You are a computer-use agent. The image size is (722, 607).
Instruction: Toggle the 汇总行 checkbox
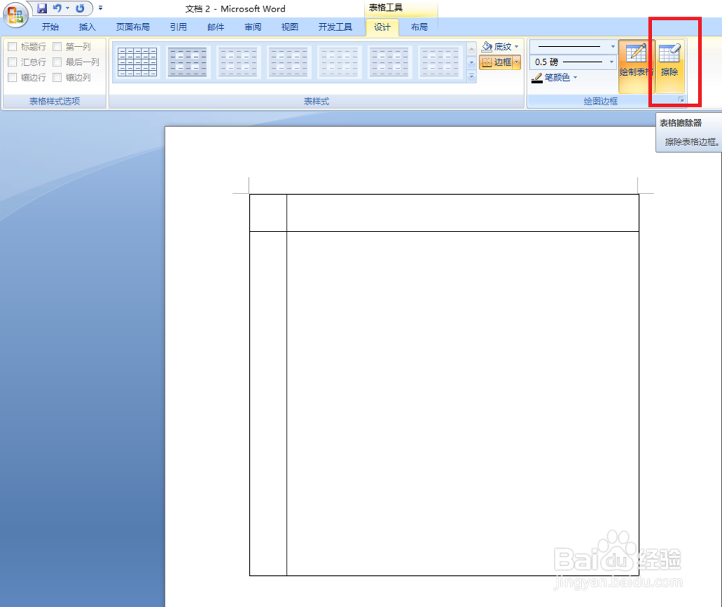coord(12,61)
